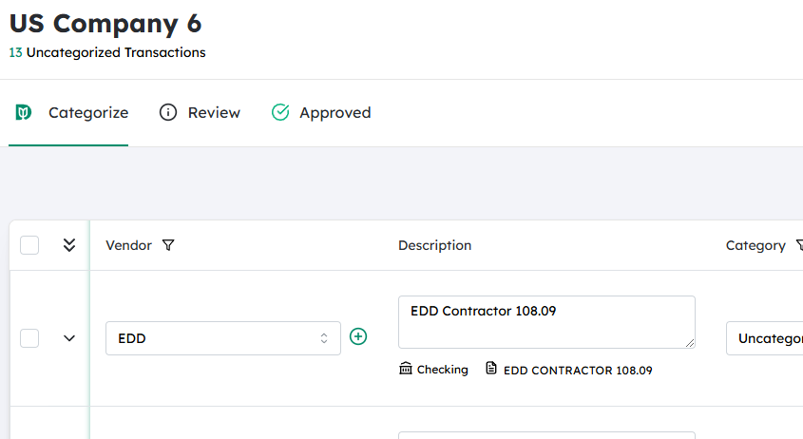The height and width of the screenshot is (439, 803).
Task: Expand all rows using the double chevron
Action: click(68, 245)
